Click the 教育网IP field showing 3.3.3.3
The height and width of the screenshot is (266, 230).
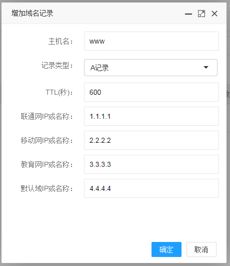tap(151, 164)
